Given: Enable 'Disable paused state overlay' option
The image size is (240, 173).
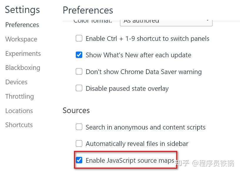Looking at the screenshot, I should tap(79, 88).
